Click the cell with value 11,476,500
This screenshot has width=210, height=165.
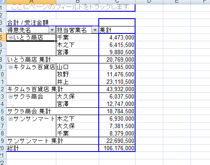coord(117,74)
